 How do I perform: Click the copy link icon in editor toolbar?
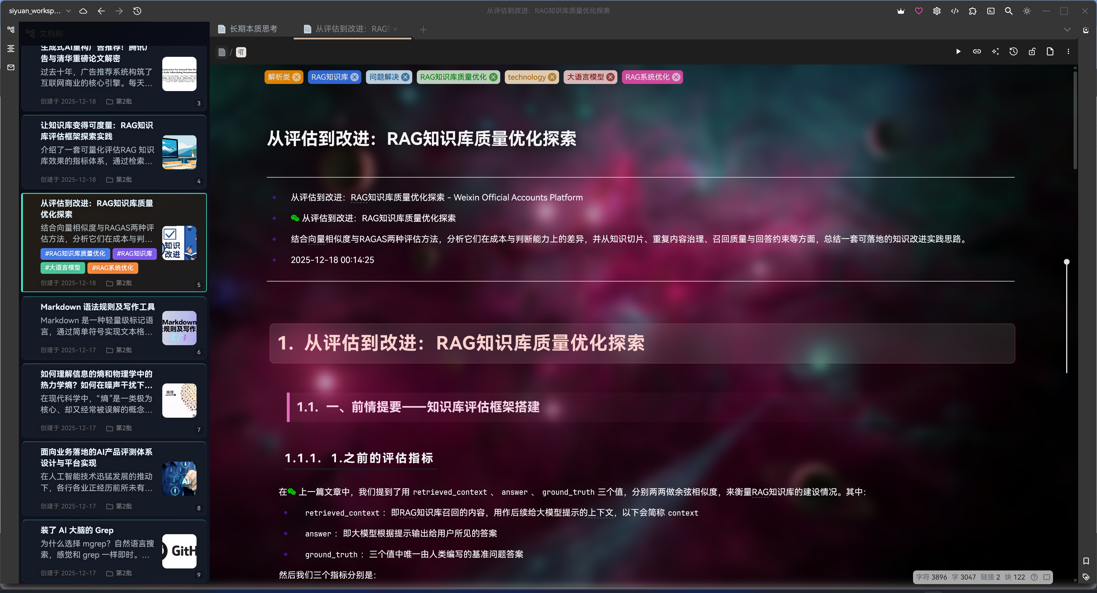(x=977, y=51)
